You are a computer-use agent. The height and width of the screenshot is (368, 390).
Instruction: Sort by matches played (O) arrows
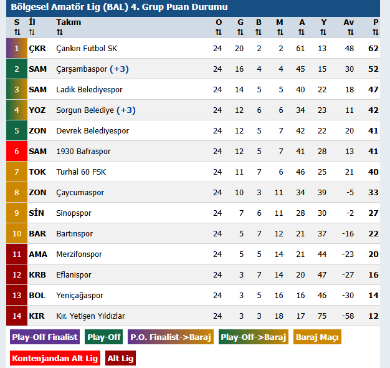coord(218,32)
